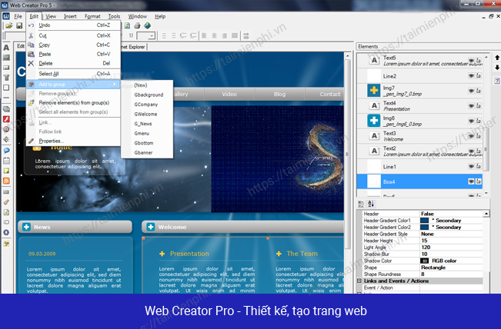Viewport: 501px width, 329px height.
Task: Select the Image tool in left toolbar
Action: coord(6,58)
